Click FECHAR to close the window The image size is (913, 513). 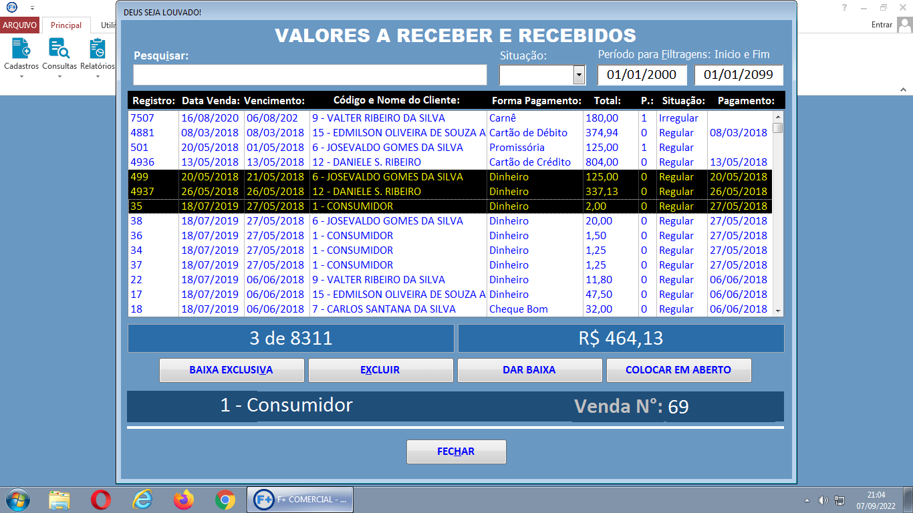[x=456, y=452]
